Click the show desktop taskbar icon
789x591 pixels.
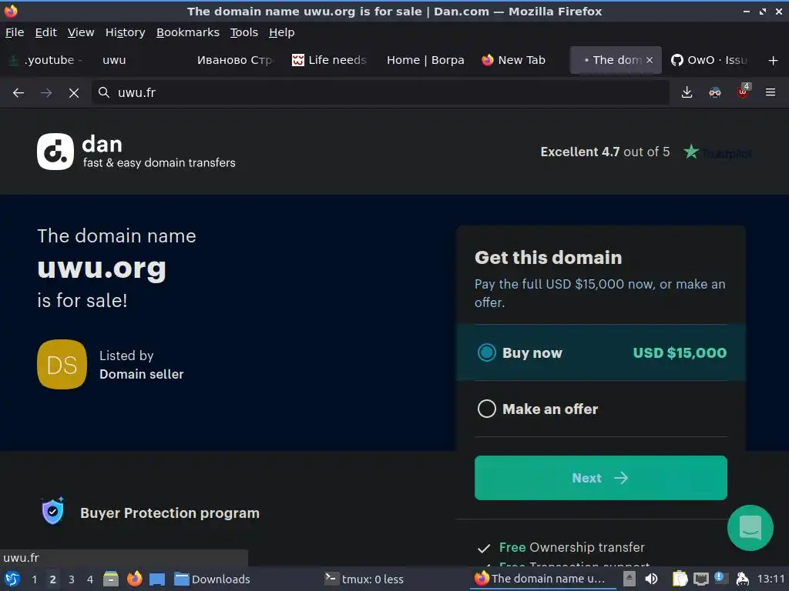click(157, 579)
